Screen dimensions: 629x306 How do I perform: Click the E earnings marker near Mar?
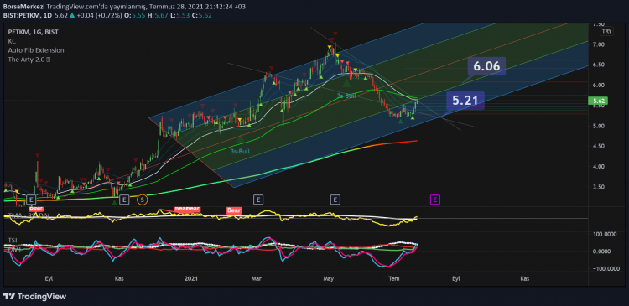point(258,199)
